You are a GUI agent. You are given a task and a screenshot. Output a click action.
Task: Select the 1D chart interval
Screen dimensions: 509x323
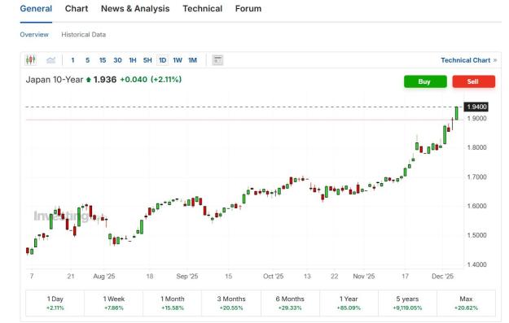pyautogui.click(x=163, y=60)
